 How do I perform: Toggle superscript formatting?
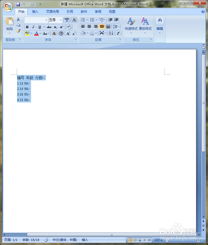[x=62, y=27]
